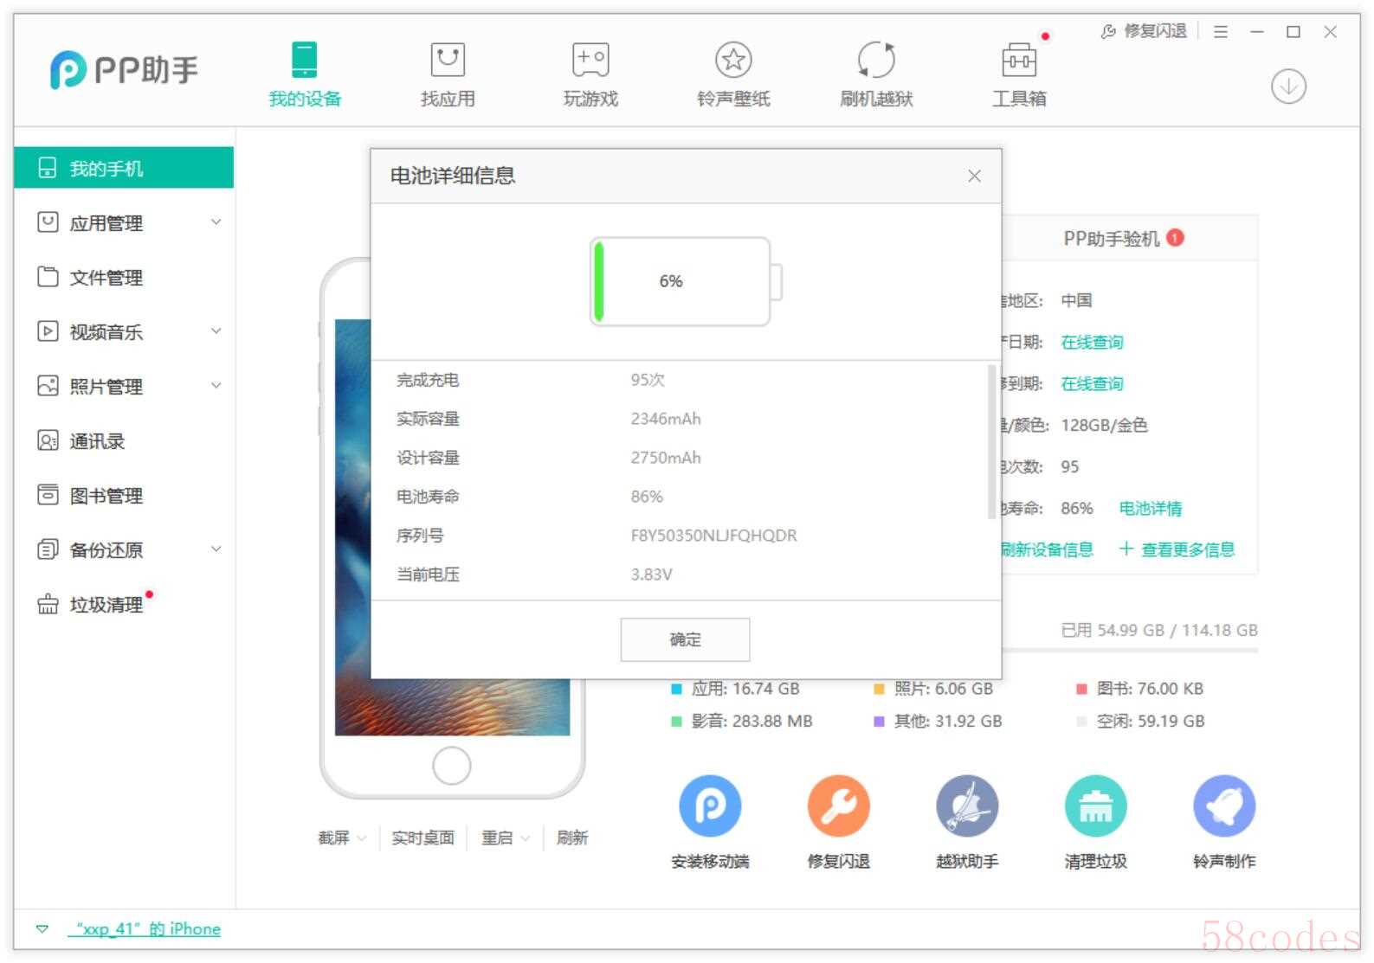Click the 重启 button below the phone
The image size is (1374, 963).
click(x=497, y=838)
